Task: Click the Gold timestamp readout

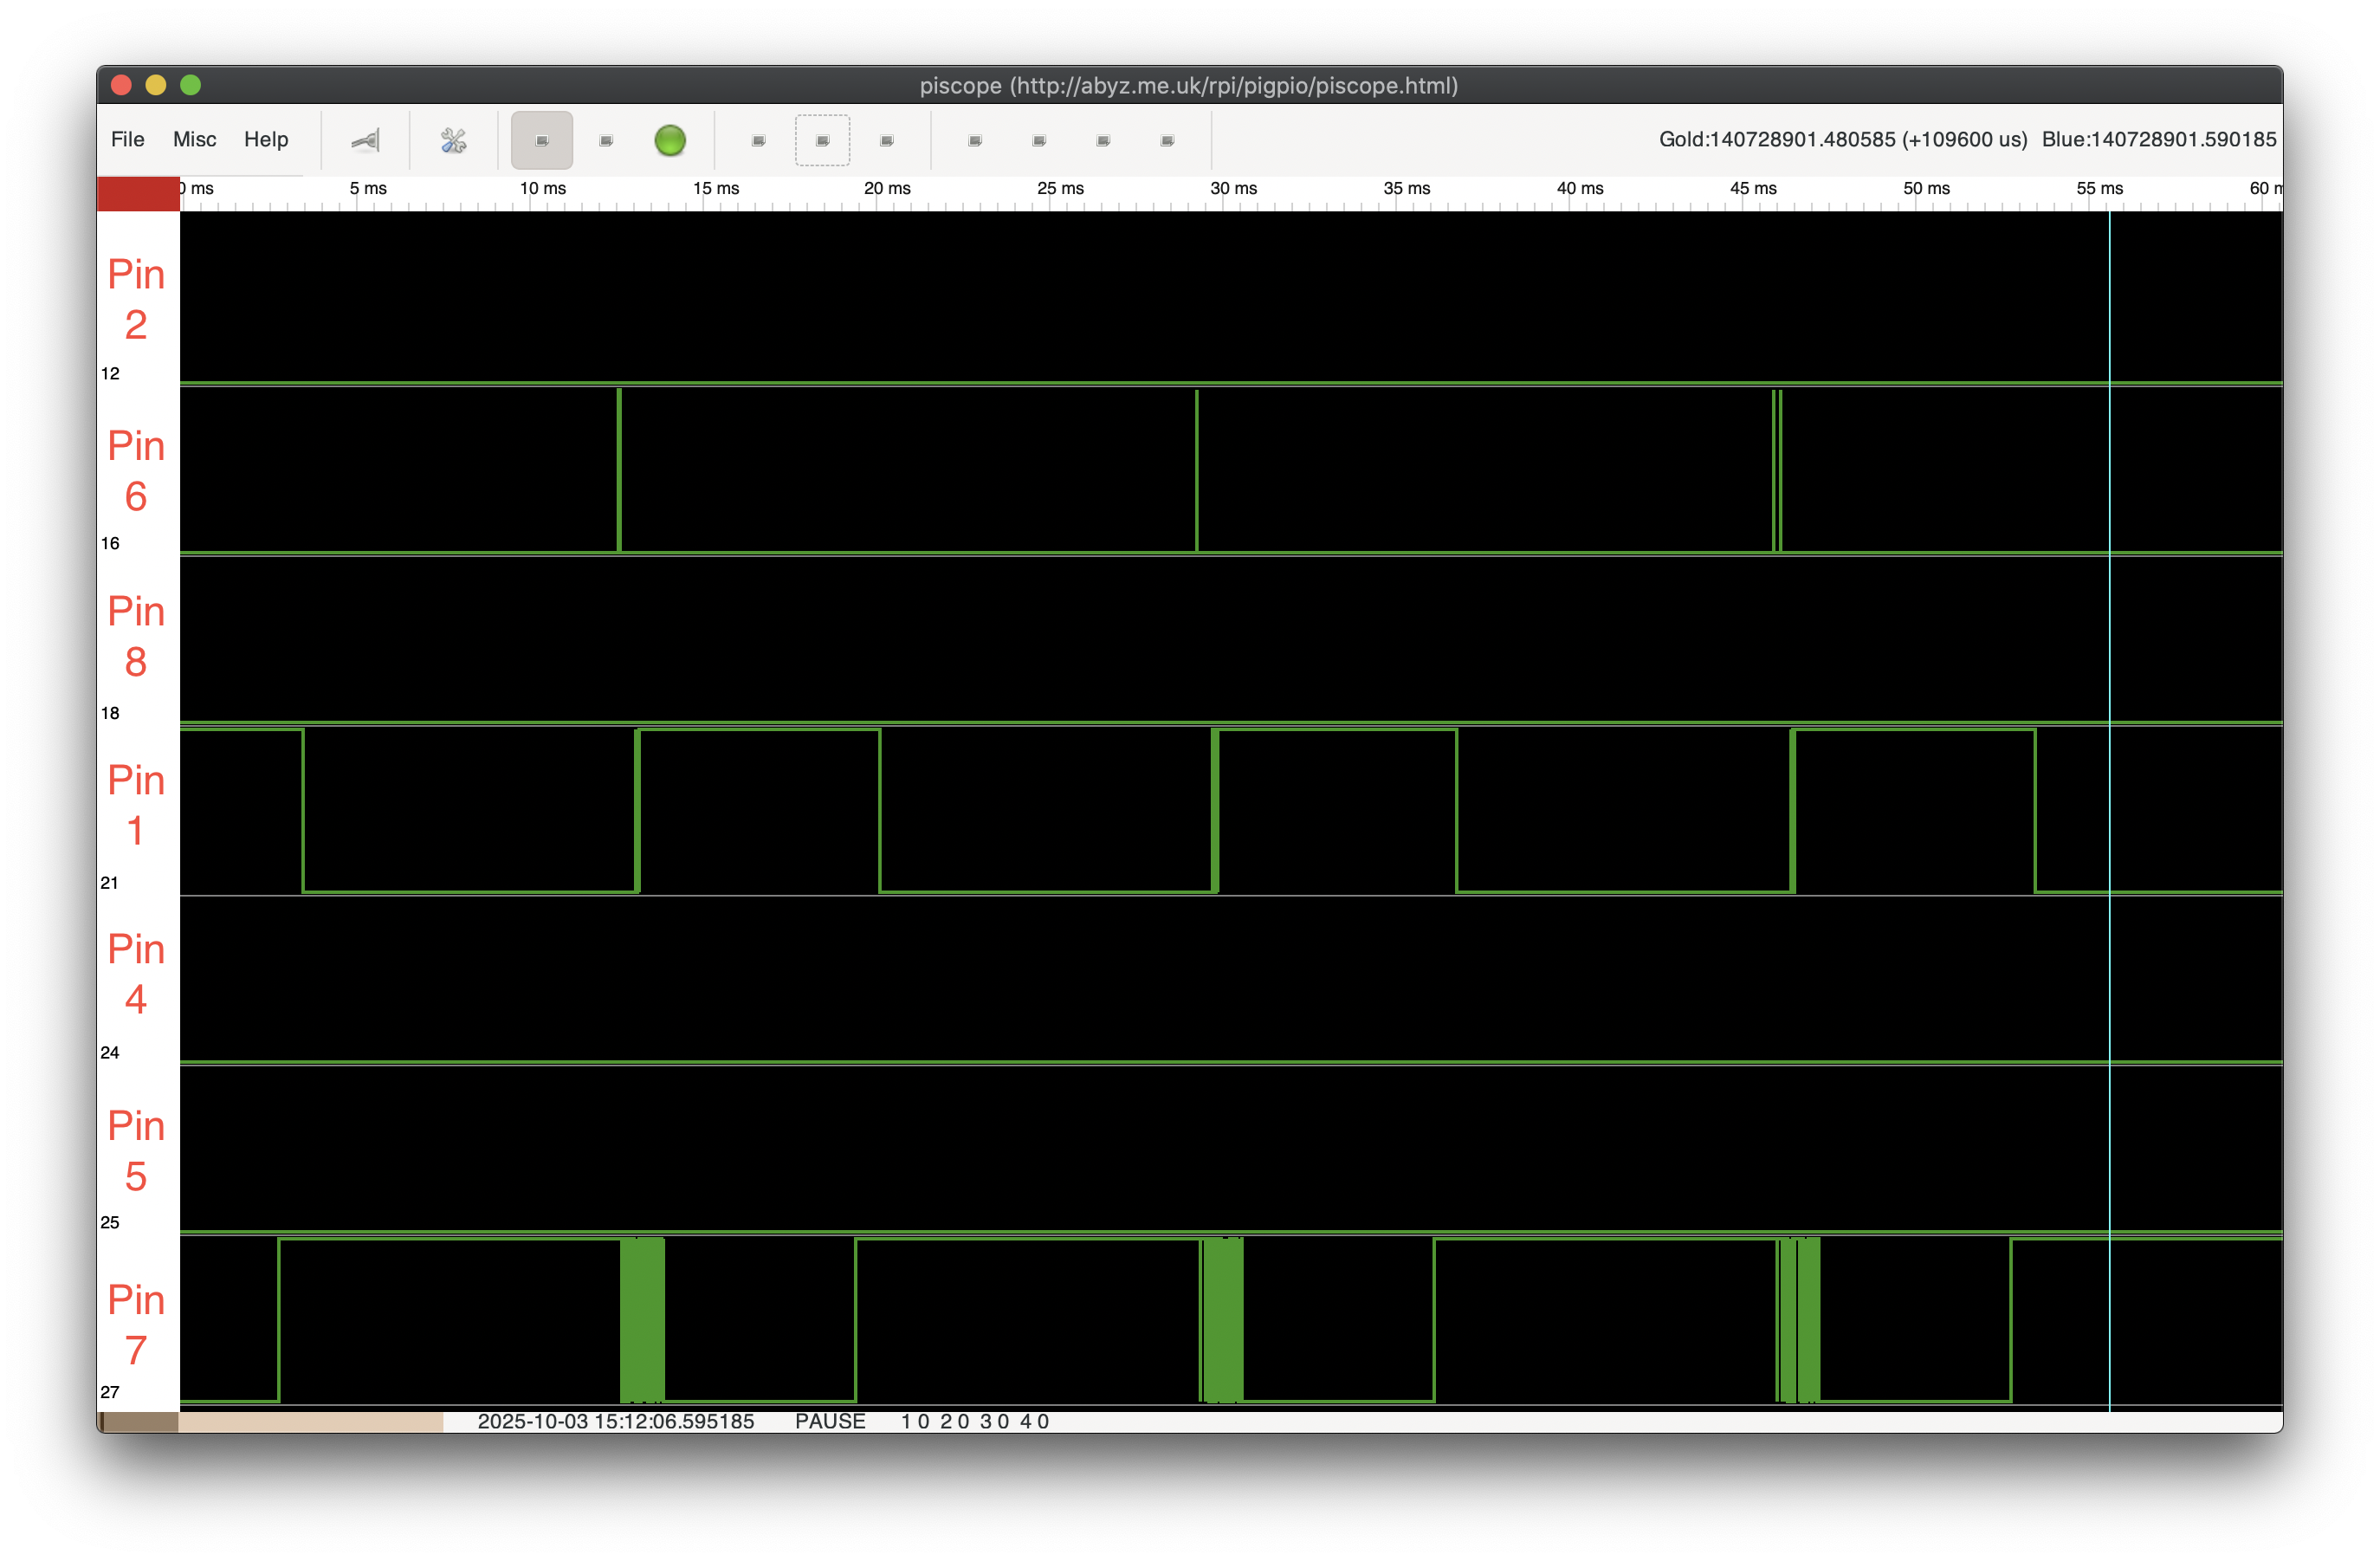Action: coord(1843,140)
